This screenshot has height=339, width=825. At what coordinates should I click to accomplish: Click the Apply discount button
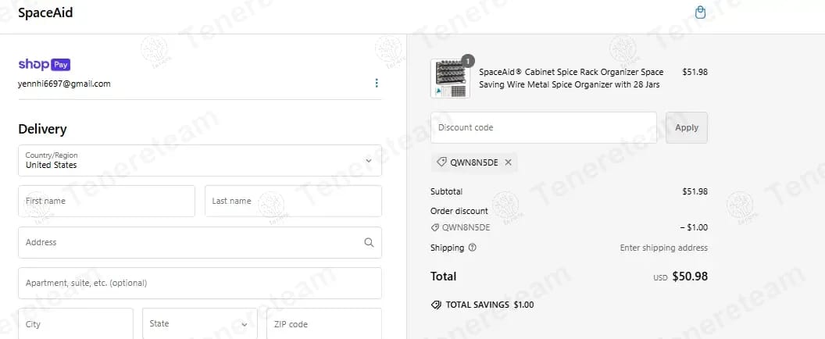tap(687, 127)
